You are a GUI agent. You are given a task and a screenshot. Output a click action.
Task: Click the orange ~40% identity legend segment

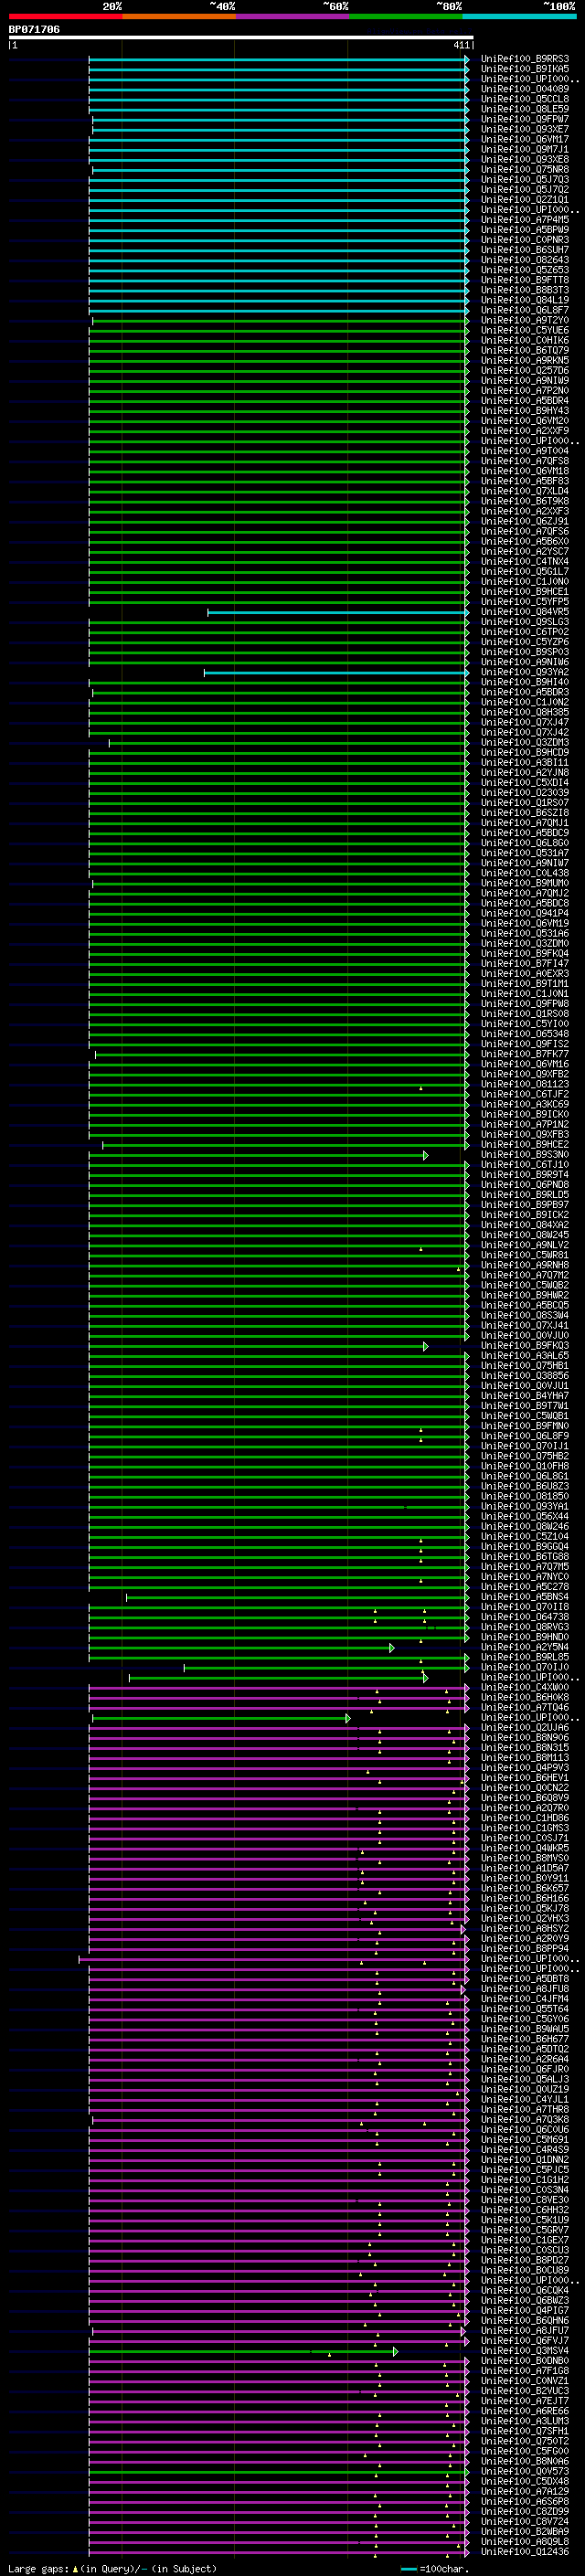[x=179, y=16]
